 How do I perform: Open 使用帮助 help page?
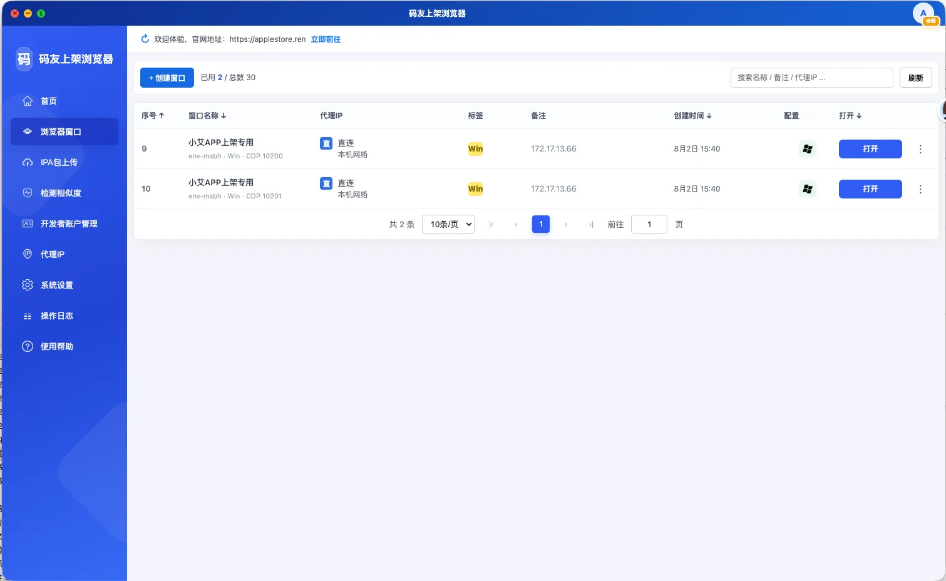(x=64, y=346)
